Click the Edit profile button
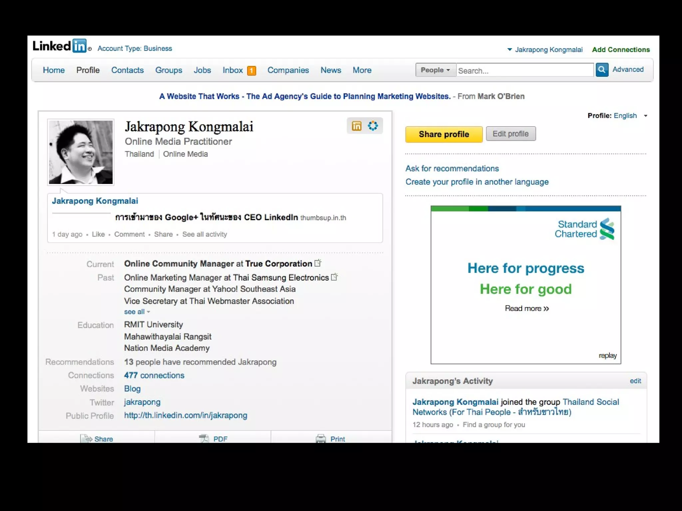This screenshot has width=682, height=511. [x=511, y=134]
